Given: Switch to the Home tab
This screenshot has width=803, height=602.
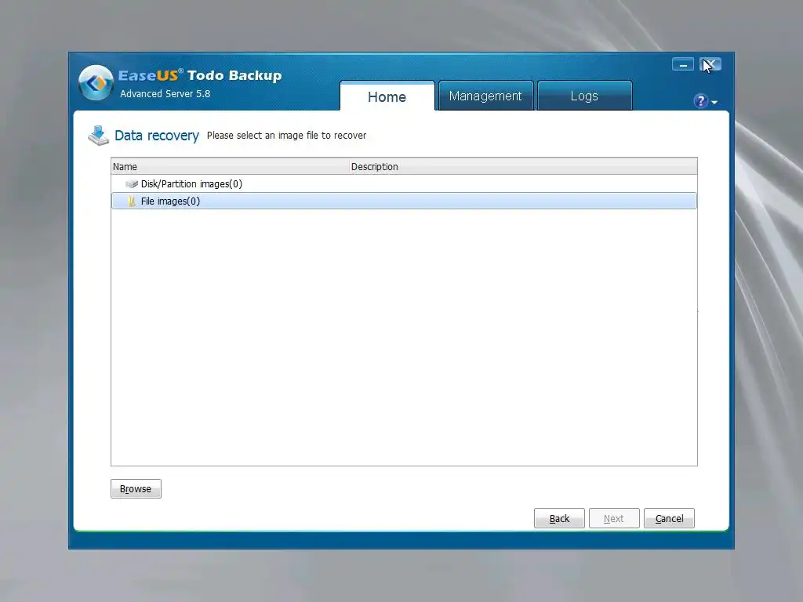Looking at the screenshot, I should [387, 96].
